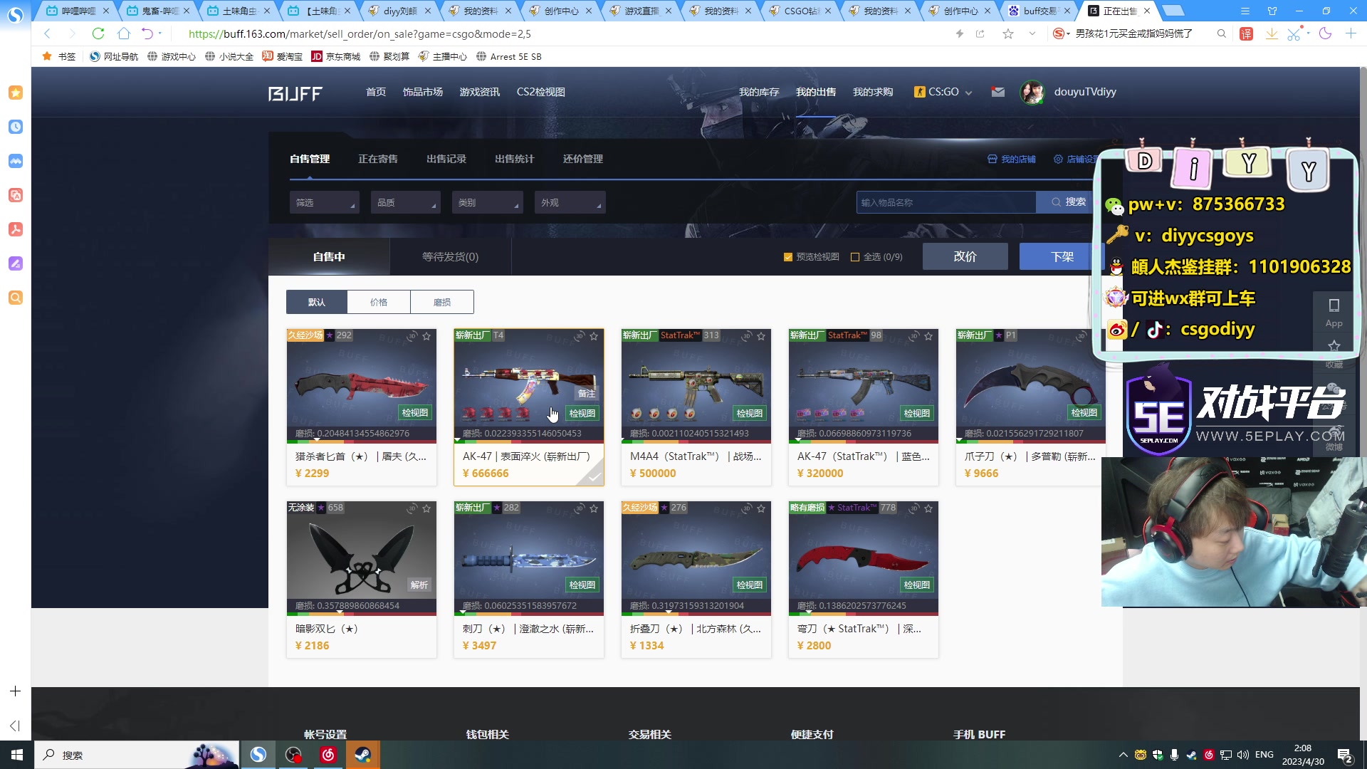
Task: Open the notification center icon
Action: [1345, 755]
